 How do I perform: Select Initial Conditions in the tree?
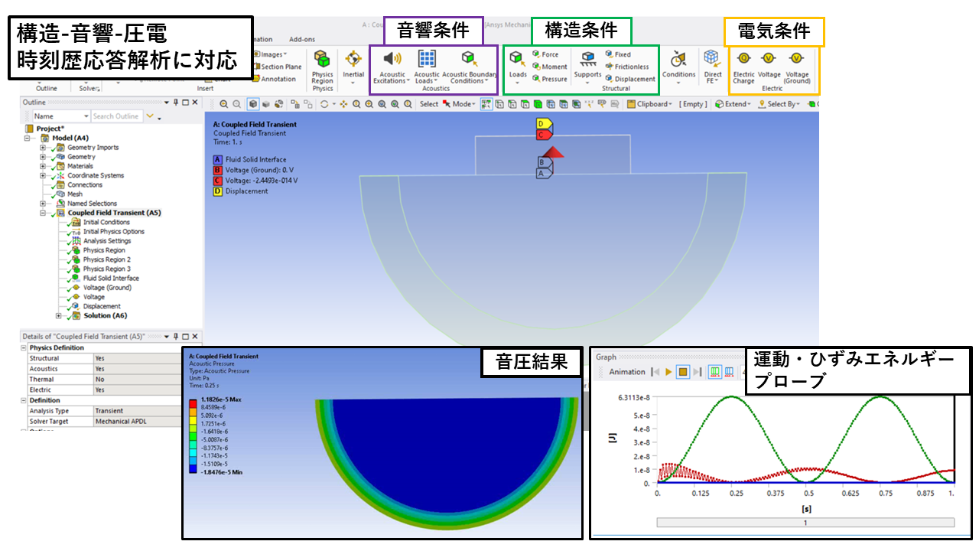pos(107,222)
